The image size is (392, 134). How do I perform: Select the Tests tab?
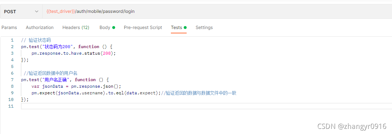click(x=179, y=28)
